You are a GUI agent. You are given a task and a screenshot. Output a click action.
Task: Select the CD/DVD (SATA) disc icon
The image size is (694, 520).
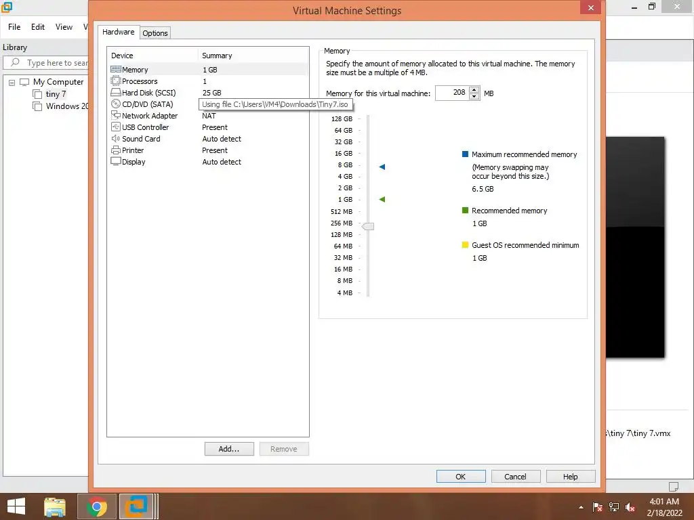[x=115, y=104]
